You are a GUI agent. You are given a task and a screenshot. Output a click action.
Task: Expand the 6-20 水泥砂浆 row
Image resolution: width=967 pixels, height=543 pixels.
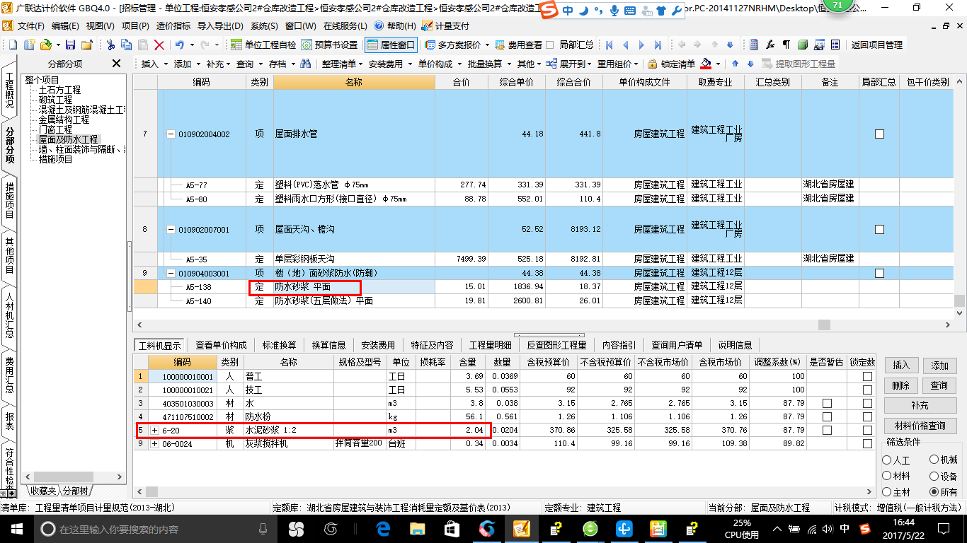[154, 430]
